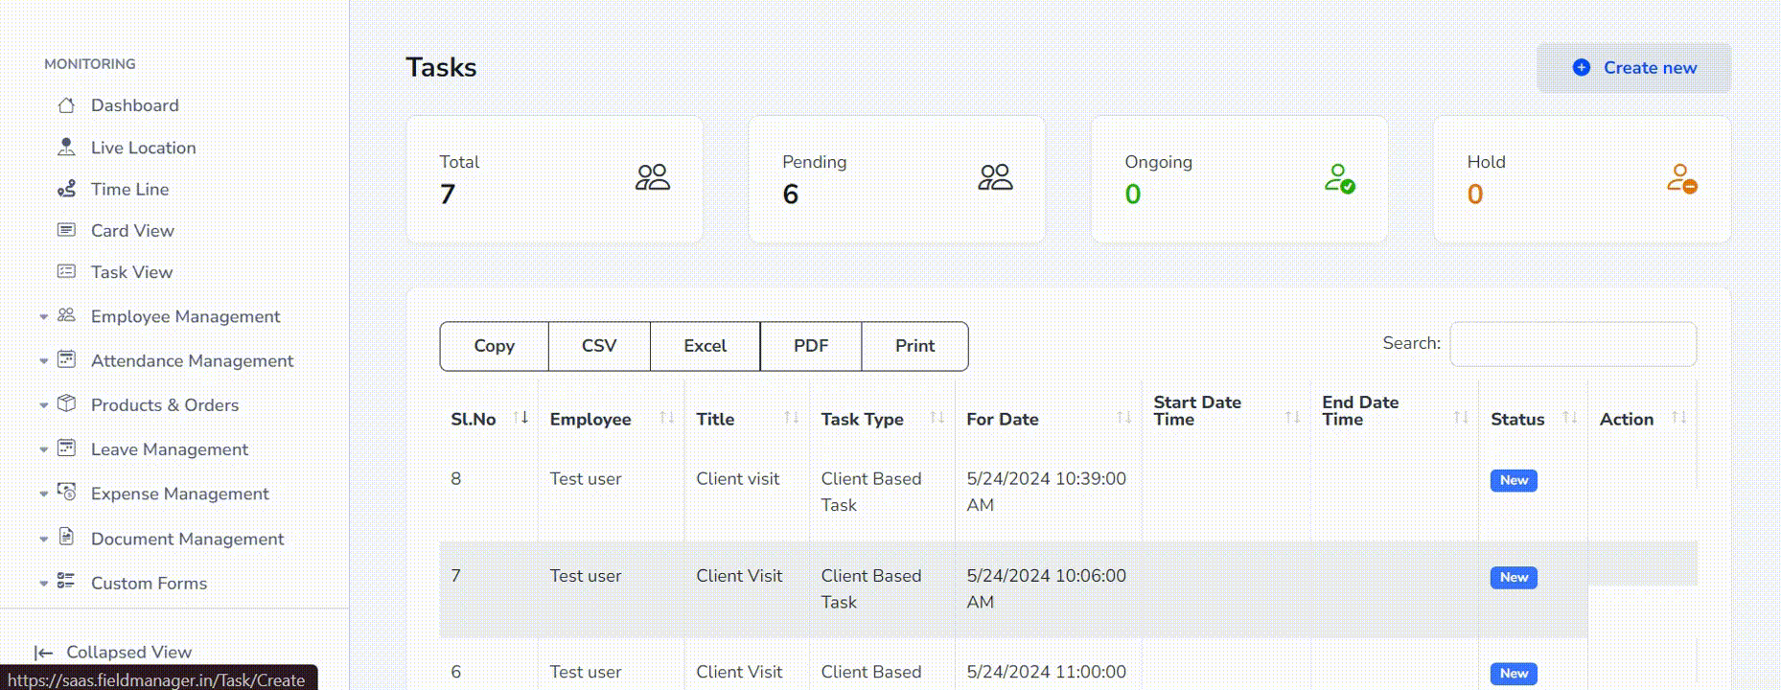Switch sidebar to Collapsed View

(128, 653)
